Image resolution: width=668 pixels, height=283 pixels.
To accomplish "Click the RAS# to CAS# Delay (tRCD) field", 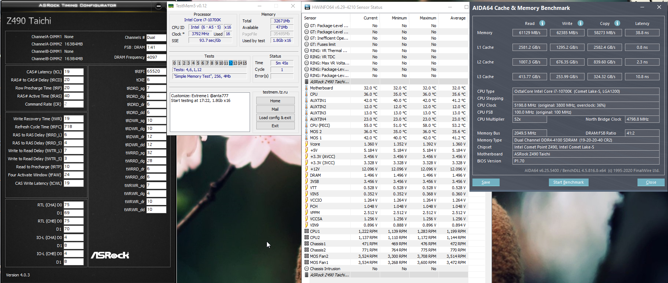I will (x=74, y=80).
